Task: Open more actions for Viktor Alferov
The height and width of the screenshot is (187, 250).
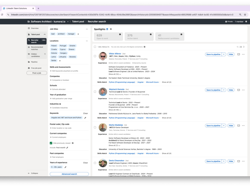Action: click(243, 54)
